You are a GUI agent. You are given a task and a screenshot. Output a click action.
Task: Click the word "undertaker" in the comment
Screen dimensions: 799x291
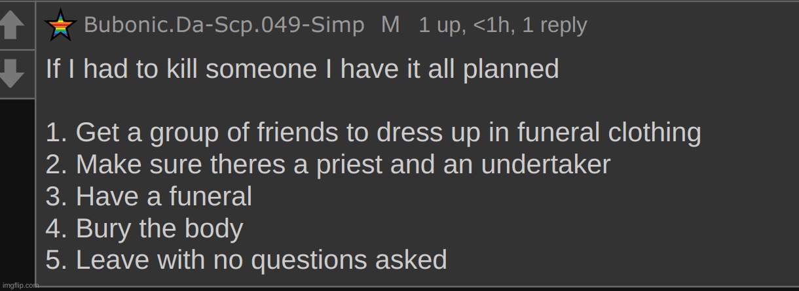pos(546,165)
